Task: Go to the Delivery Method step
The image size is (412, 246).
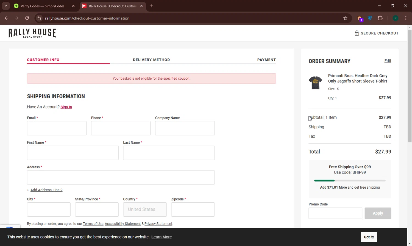Action: (151, 60)
